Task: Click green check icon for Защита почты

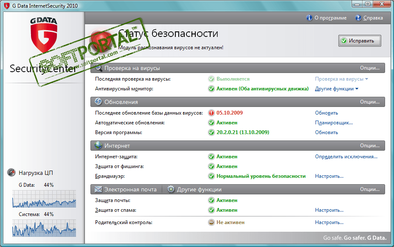Action: coord(211,200)
